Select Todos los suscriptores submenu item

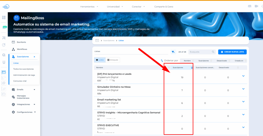point(23,69)
